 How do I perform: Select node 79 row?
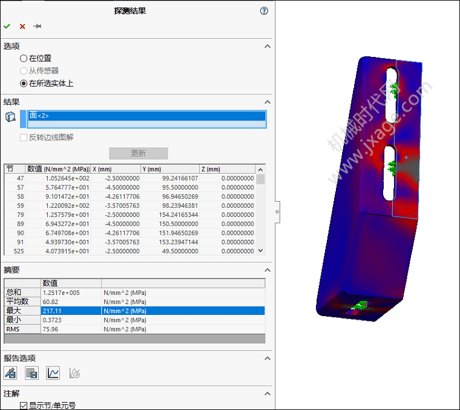click(x=130, y=215)
